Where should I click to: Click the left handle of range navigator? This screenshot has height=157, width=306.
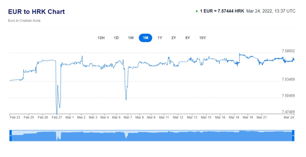11,136
